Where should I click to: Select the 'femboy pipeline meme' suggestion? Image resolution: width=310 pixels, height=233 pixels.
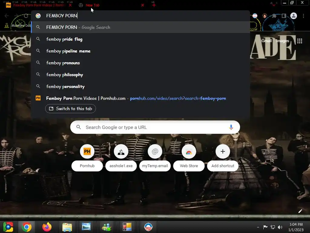point(140,51)
